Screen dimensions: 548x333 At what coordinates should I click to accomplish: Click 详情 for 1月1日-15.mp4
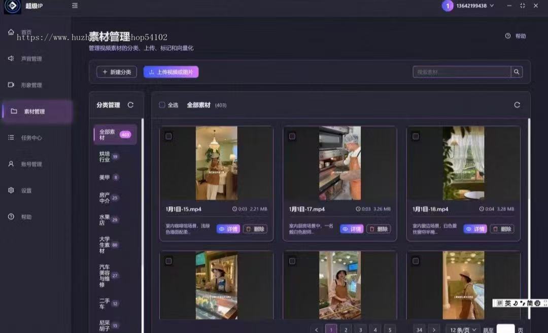pos(228,229)
